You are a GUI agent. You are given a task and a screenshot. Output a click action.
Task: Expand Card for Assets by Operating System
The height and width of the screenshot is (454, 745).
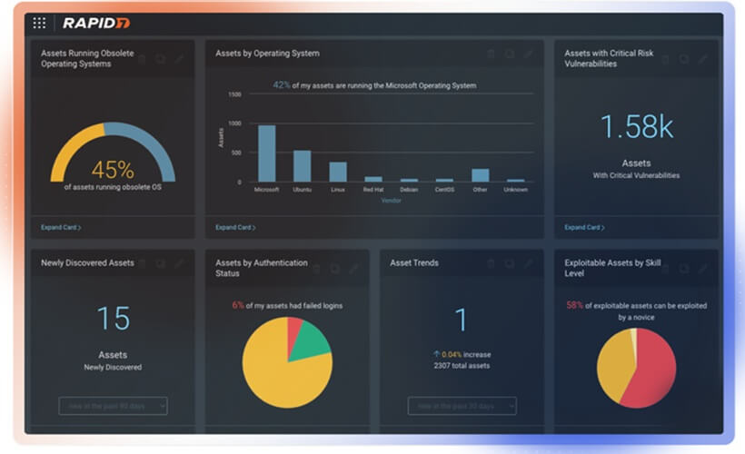coord(235,228)
